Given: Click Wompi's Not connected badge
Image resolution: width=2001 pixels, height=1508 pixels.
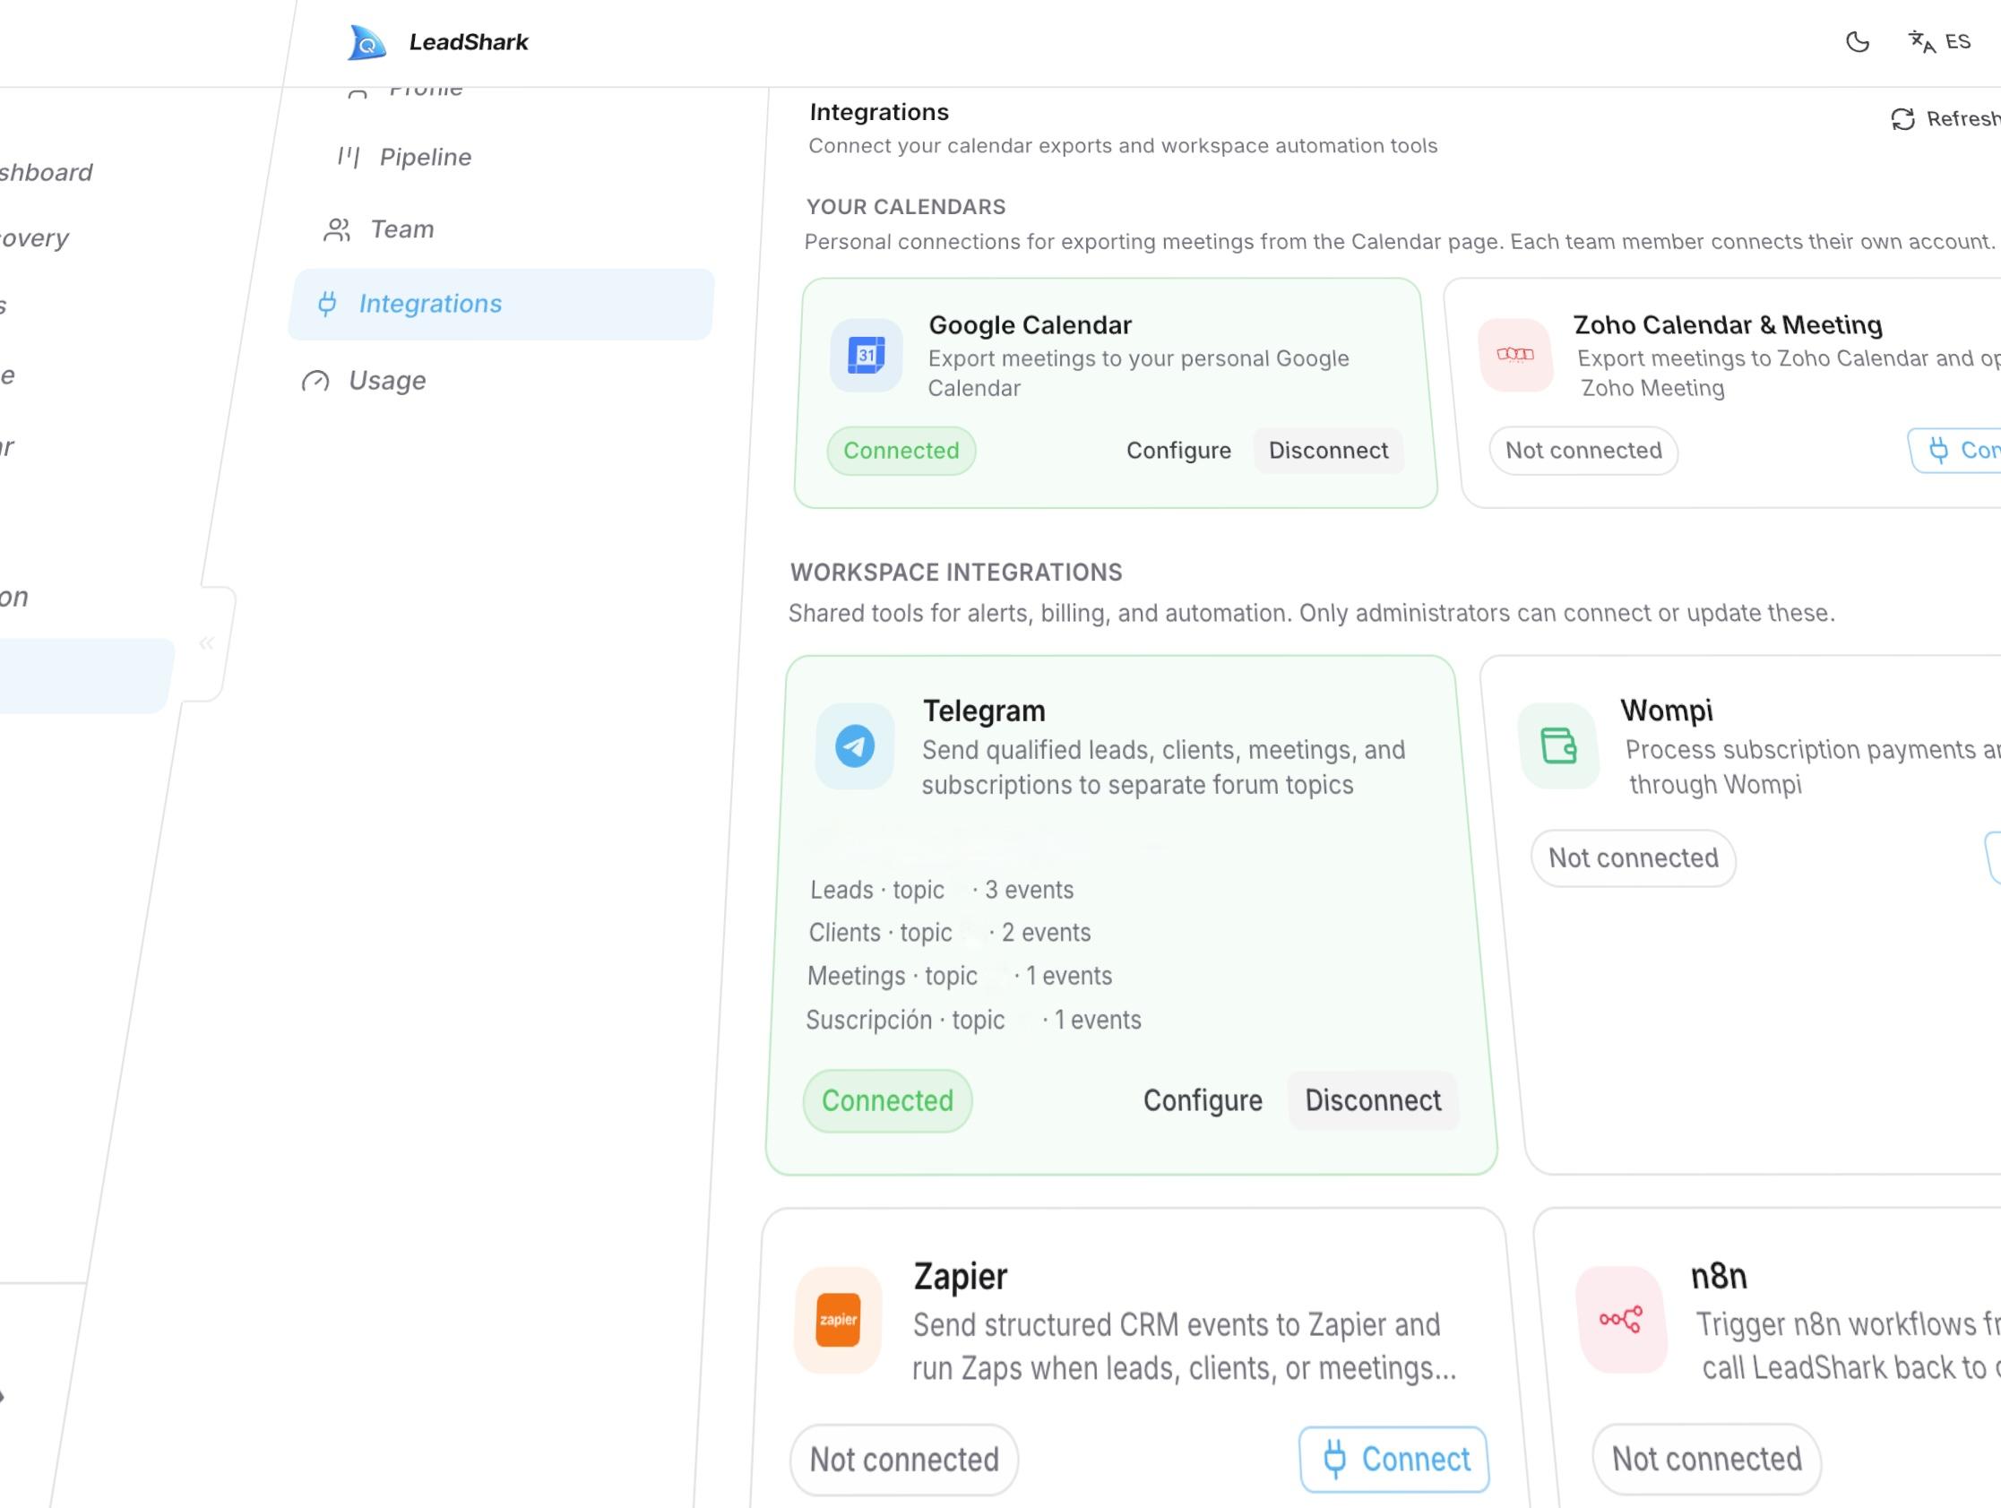Looking at the screenshot, I should pyautogui.click(x=1633, y=858).
